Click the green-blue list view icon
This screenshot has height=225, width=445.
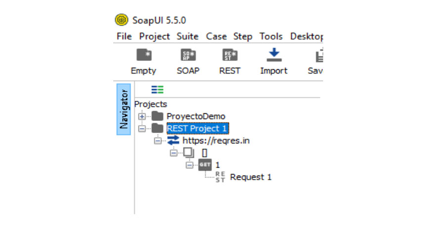point(157,90)
